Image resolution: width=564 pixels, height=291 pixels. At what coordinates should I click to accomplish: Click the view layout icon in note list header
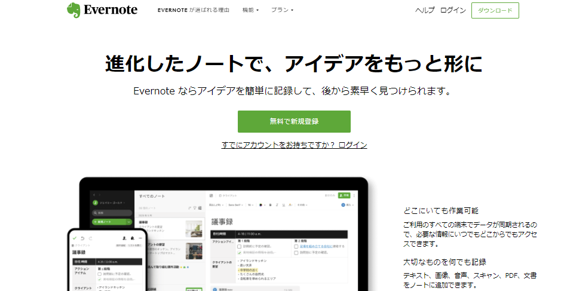click(x=200, y=208)
